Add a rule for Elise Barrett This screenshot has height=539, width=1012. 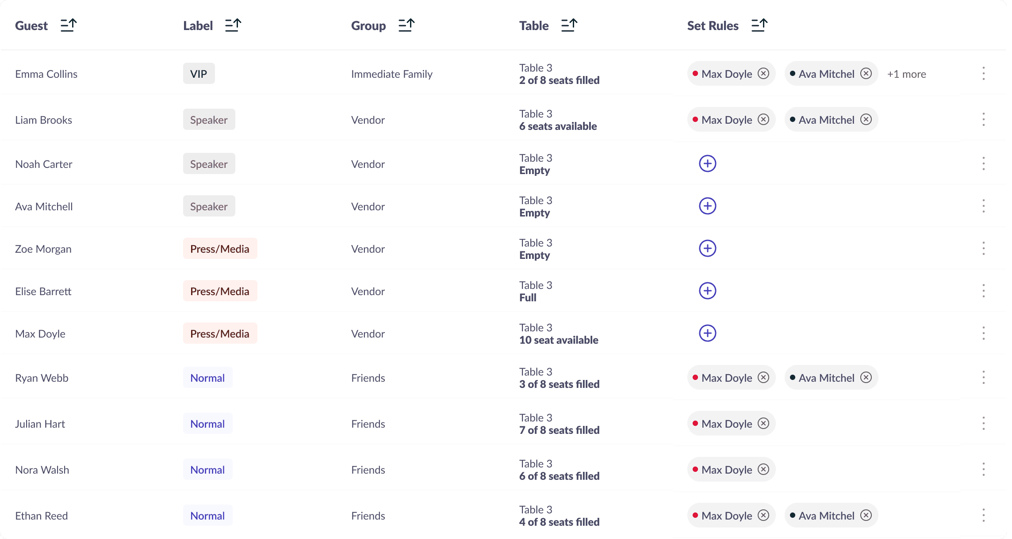(708, 291)
